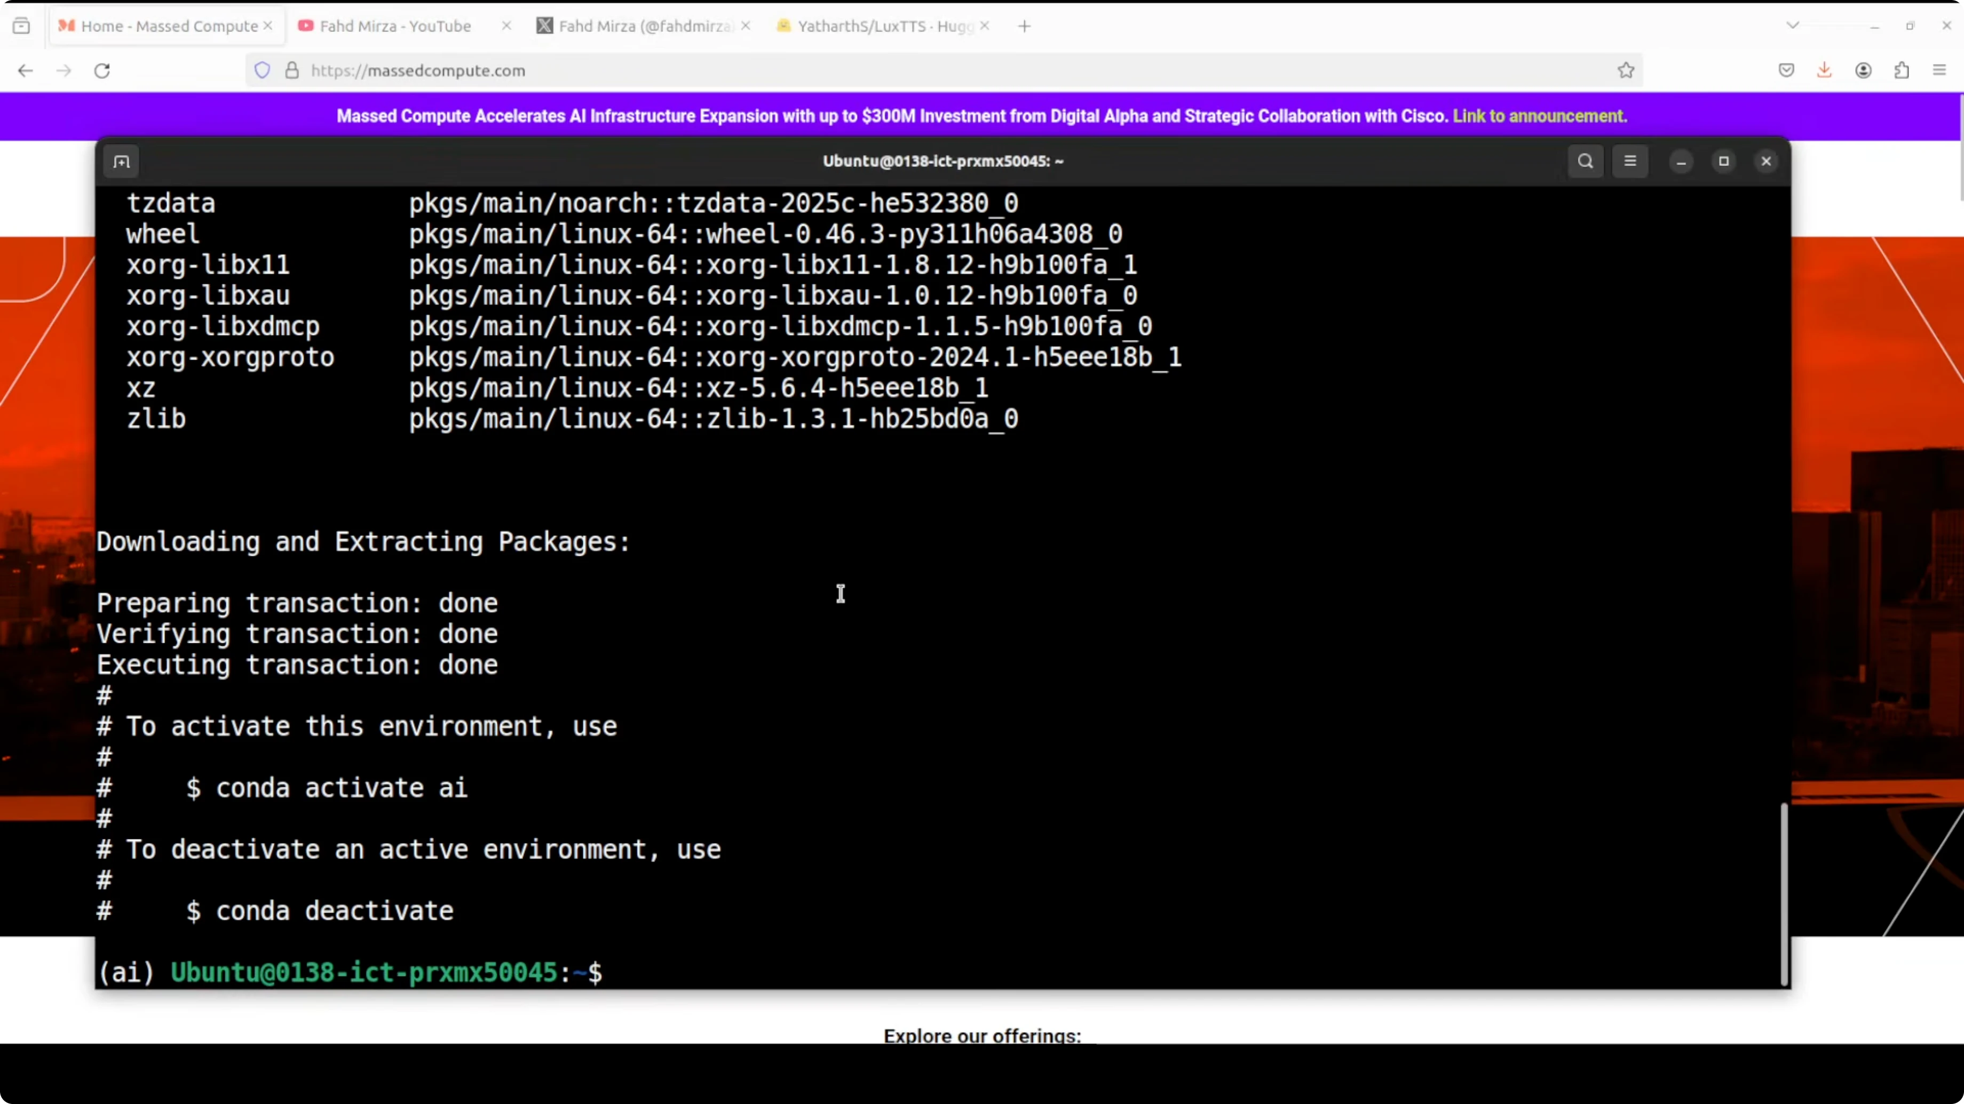
Task: Expand the list all tabs chevron
Action: [1793, 25]
